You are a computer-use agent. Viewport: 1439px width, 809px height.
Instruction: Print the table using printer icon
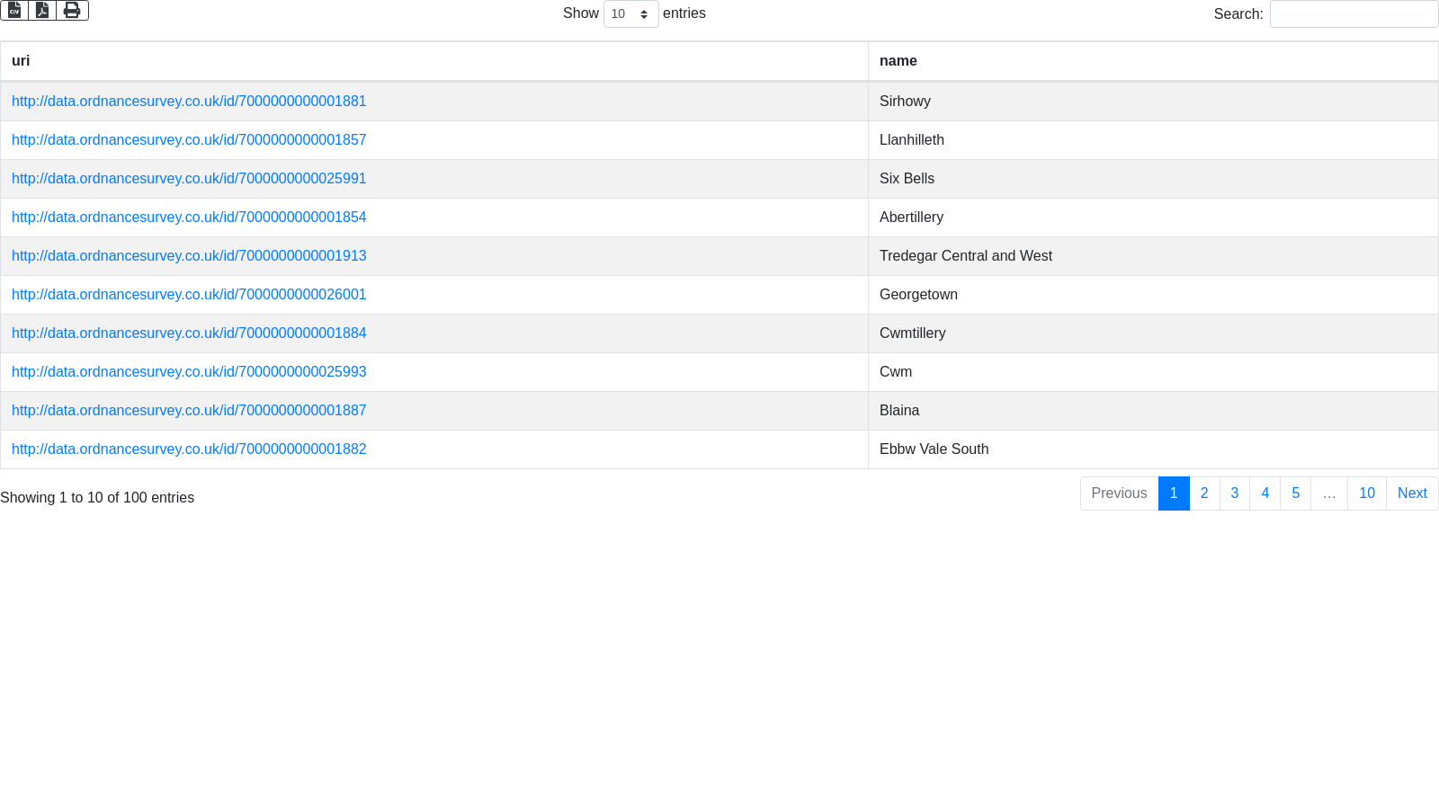coord(72,10)
